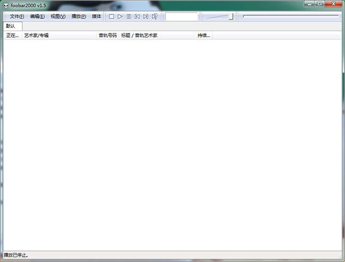
Task: Click the empty box beside playback buttons
Action: click(181, 17)
